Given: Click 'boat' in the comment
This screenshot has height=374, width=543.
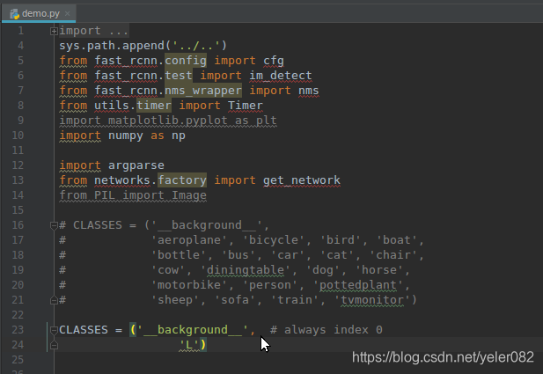Looking at the screenshot, I should click(x=396, y=240).
